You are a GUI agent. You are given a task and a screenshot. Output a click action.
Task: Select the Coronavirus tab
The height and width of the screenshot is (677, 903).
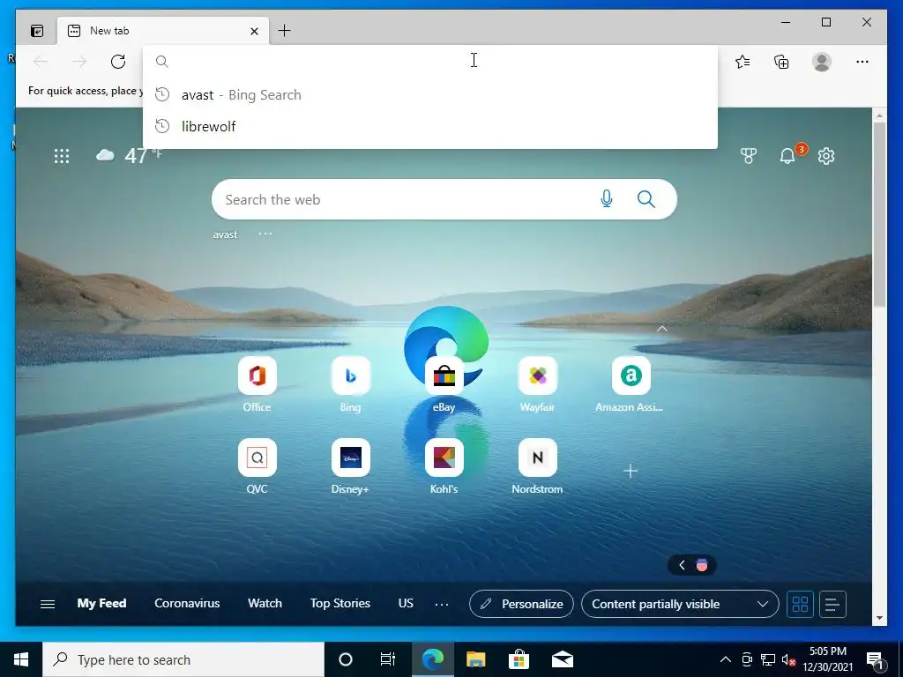[187, 603]
